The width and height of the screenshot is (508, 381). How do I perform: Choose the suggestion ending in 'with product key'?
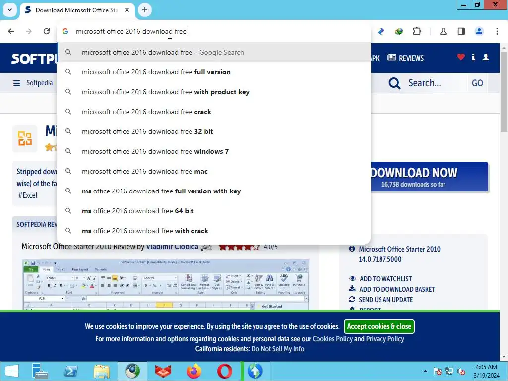tap(214, 92)
